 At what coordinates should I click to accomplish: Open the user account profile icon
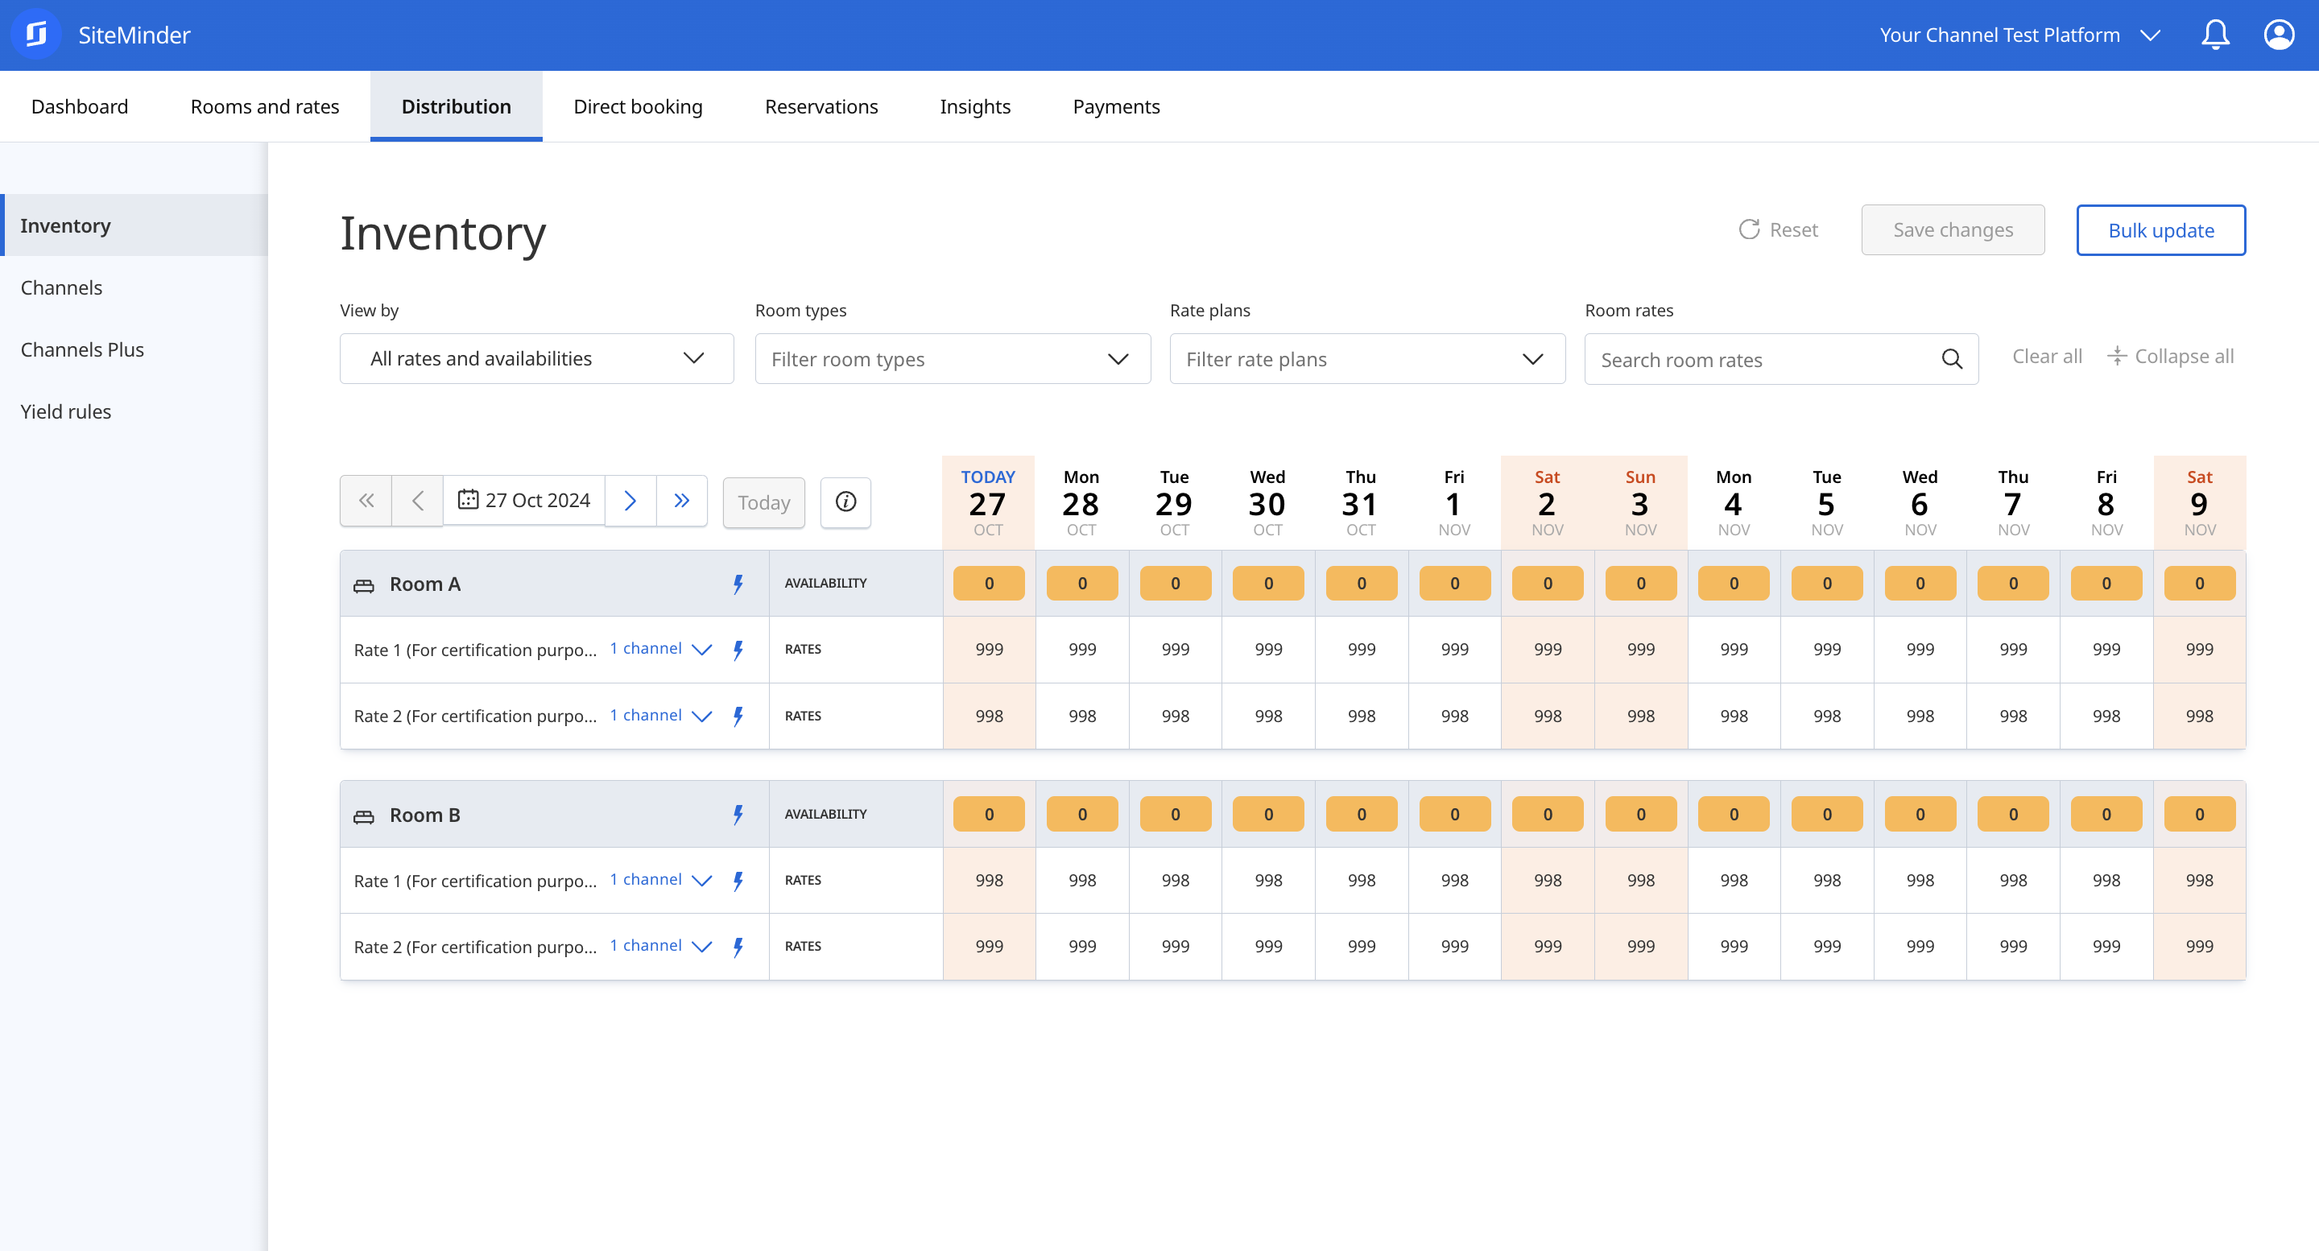(x=2279, y=35)
